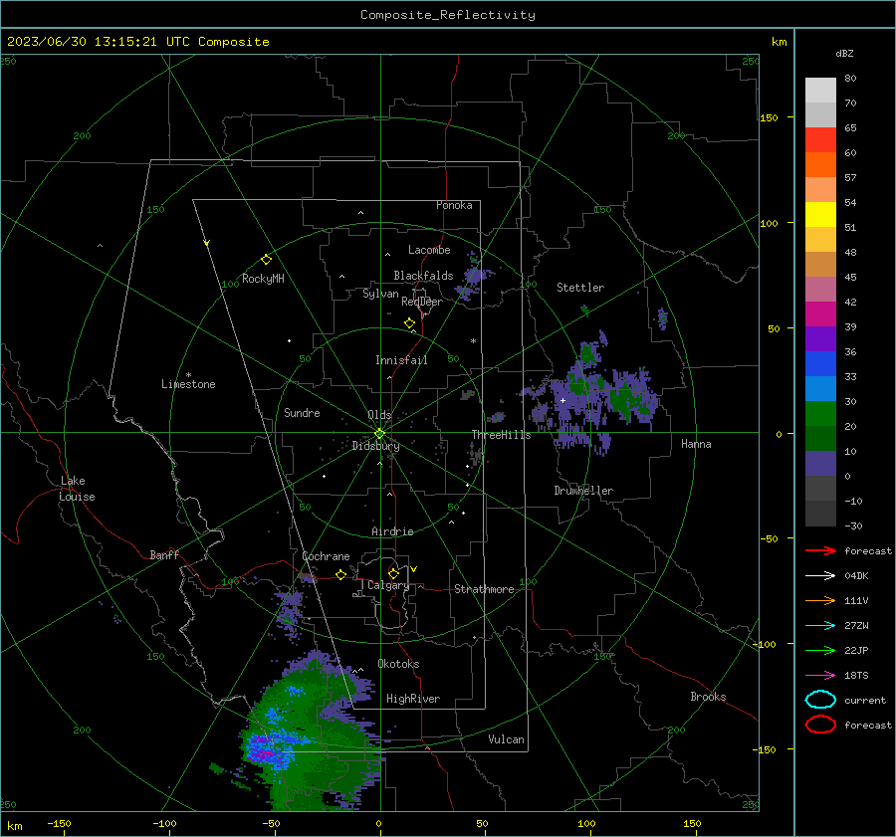
Task: Pick the bright green legend swatch near 20
Action: (820, 414)
